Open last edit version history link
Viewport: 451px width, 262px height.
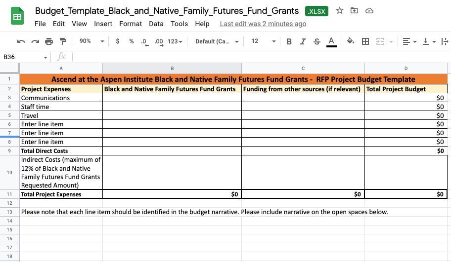click(263, 24)
